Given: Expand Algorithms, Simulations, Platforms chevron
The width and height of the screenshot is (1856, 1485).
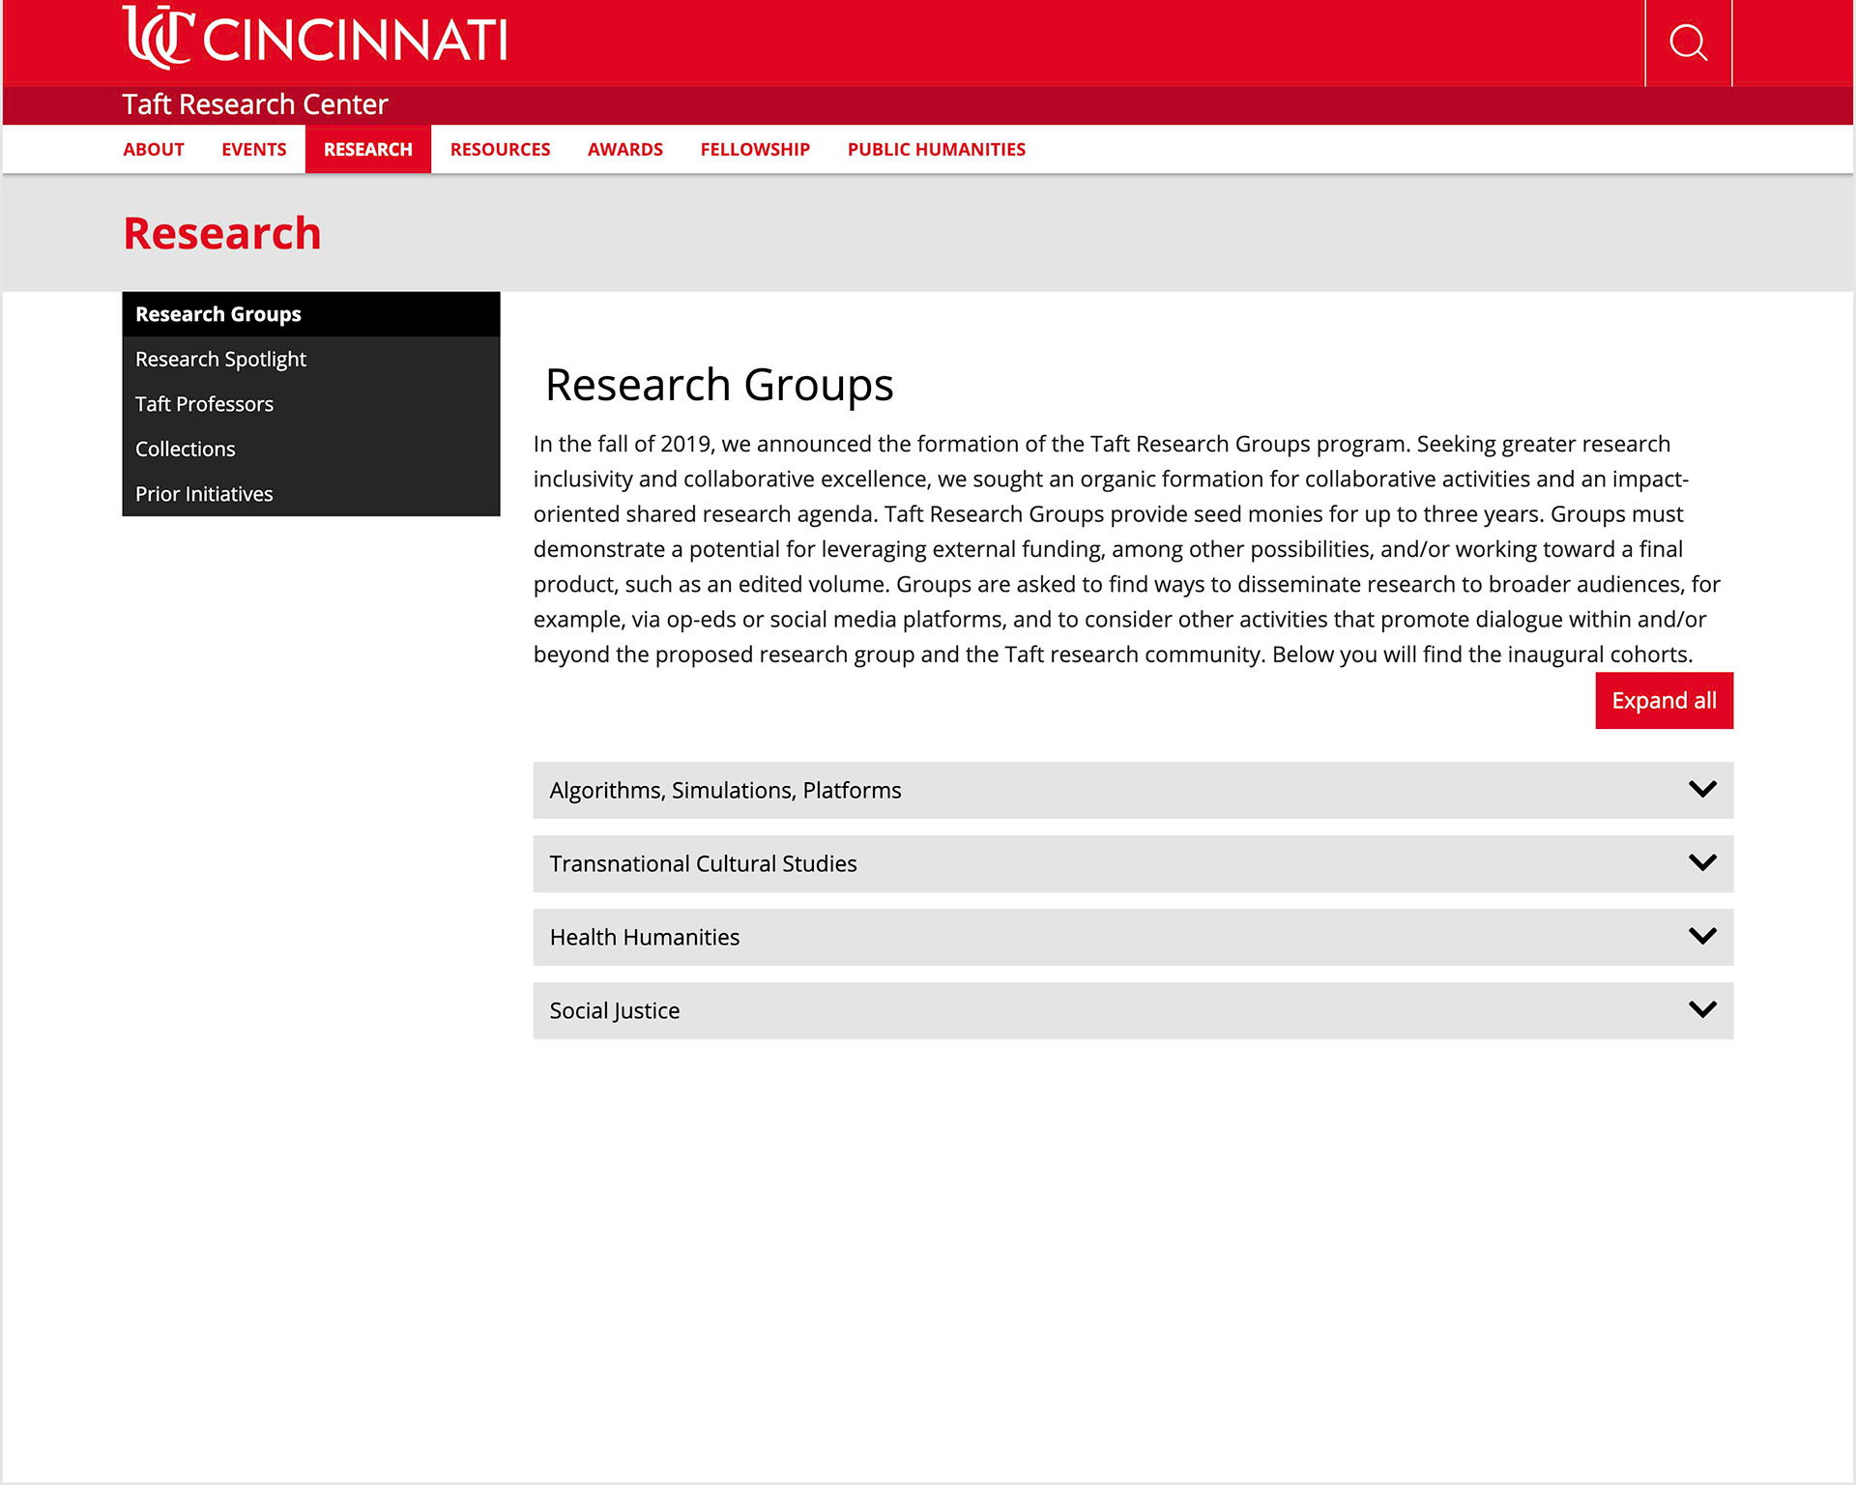Looking at the screenshot, I should tap(1702, 789).
